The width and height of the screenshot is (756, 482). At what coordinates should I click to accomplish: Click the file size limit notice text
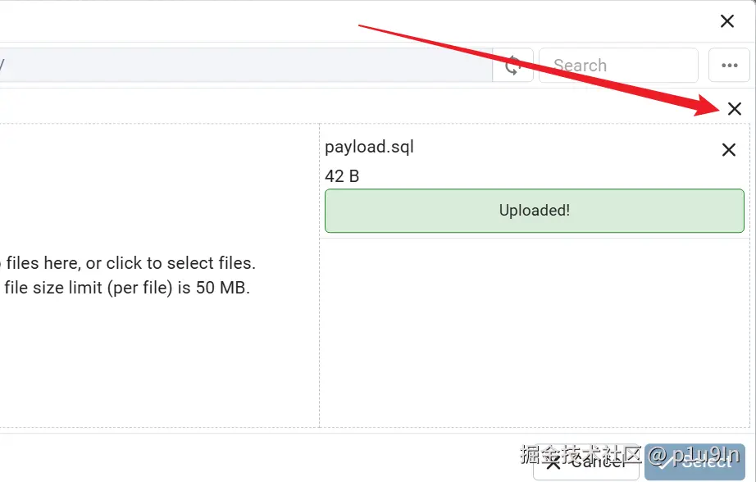[126, 288]
